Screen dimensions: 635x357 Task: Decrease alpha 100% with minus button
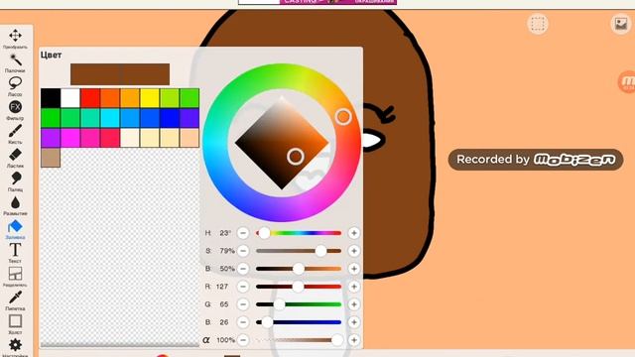click(243, 340)
